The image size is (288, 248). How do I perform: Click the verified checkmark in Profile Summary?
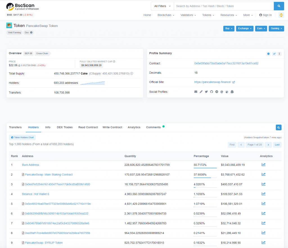tap(274, 53)
